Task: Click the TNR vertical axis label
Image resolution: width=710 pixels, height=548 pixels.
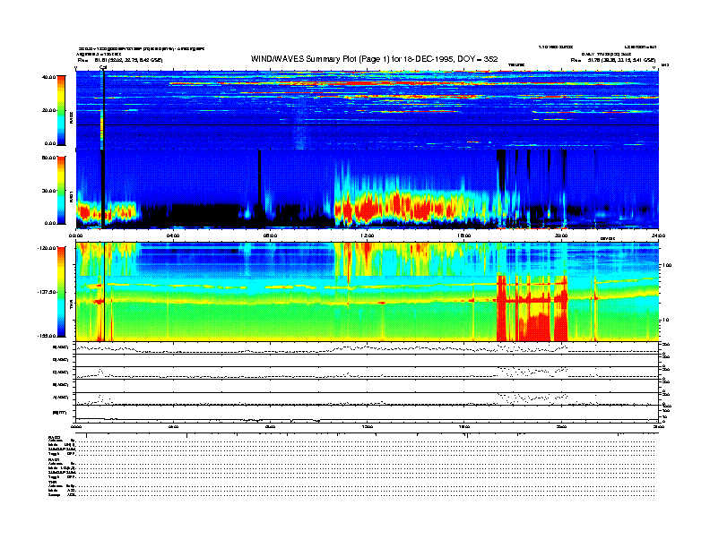Action: click(71, 306)
